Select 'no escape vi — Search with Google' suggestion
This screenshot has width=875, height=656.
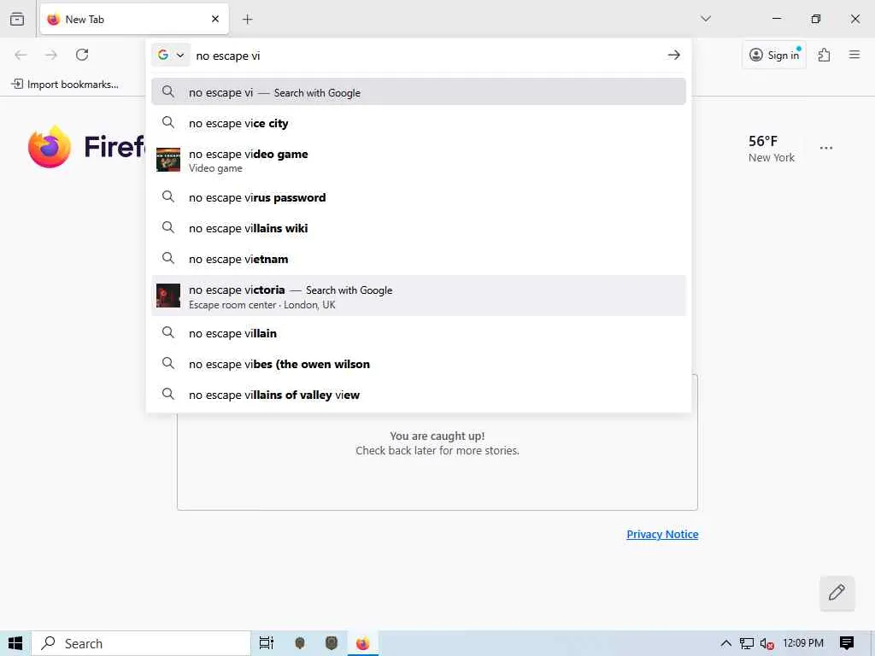click(419, 91)
